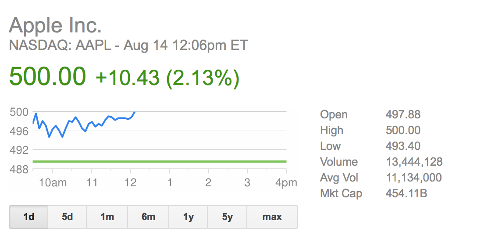The height and width of the screenshot is (242, 477).
Task: Click the High stat label
Action: coord(332,131)
